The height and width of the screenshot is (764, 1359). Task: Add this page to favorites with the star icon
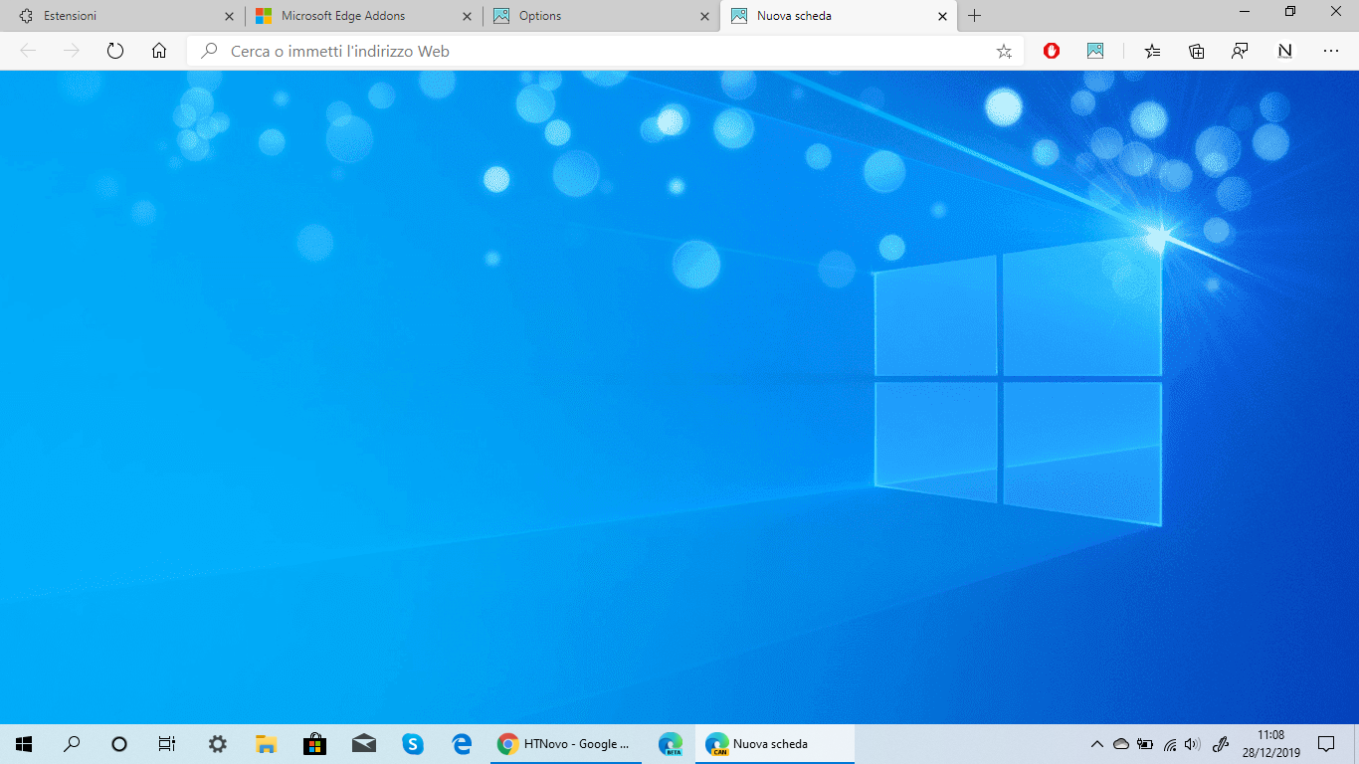tap(1004, 51)
